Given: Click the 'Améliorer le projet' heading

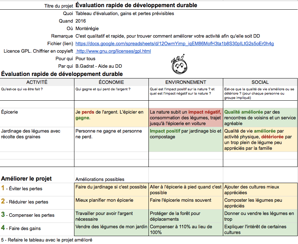Looking at the screenshot, I should tap(26, 178).
